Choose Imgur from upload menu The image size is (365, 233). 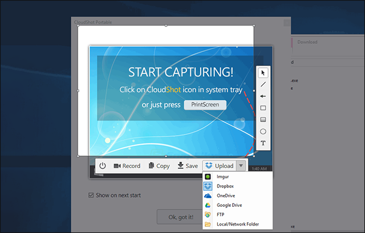[237, 177]
